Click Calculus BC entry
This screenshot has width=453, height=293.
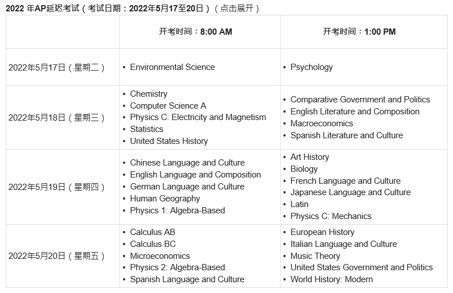pos(153,244)
